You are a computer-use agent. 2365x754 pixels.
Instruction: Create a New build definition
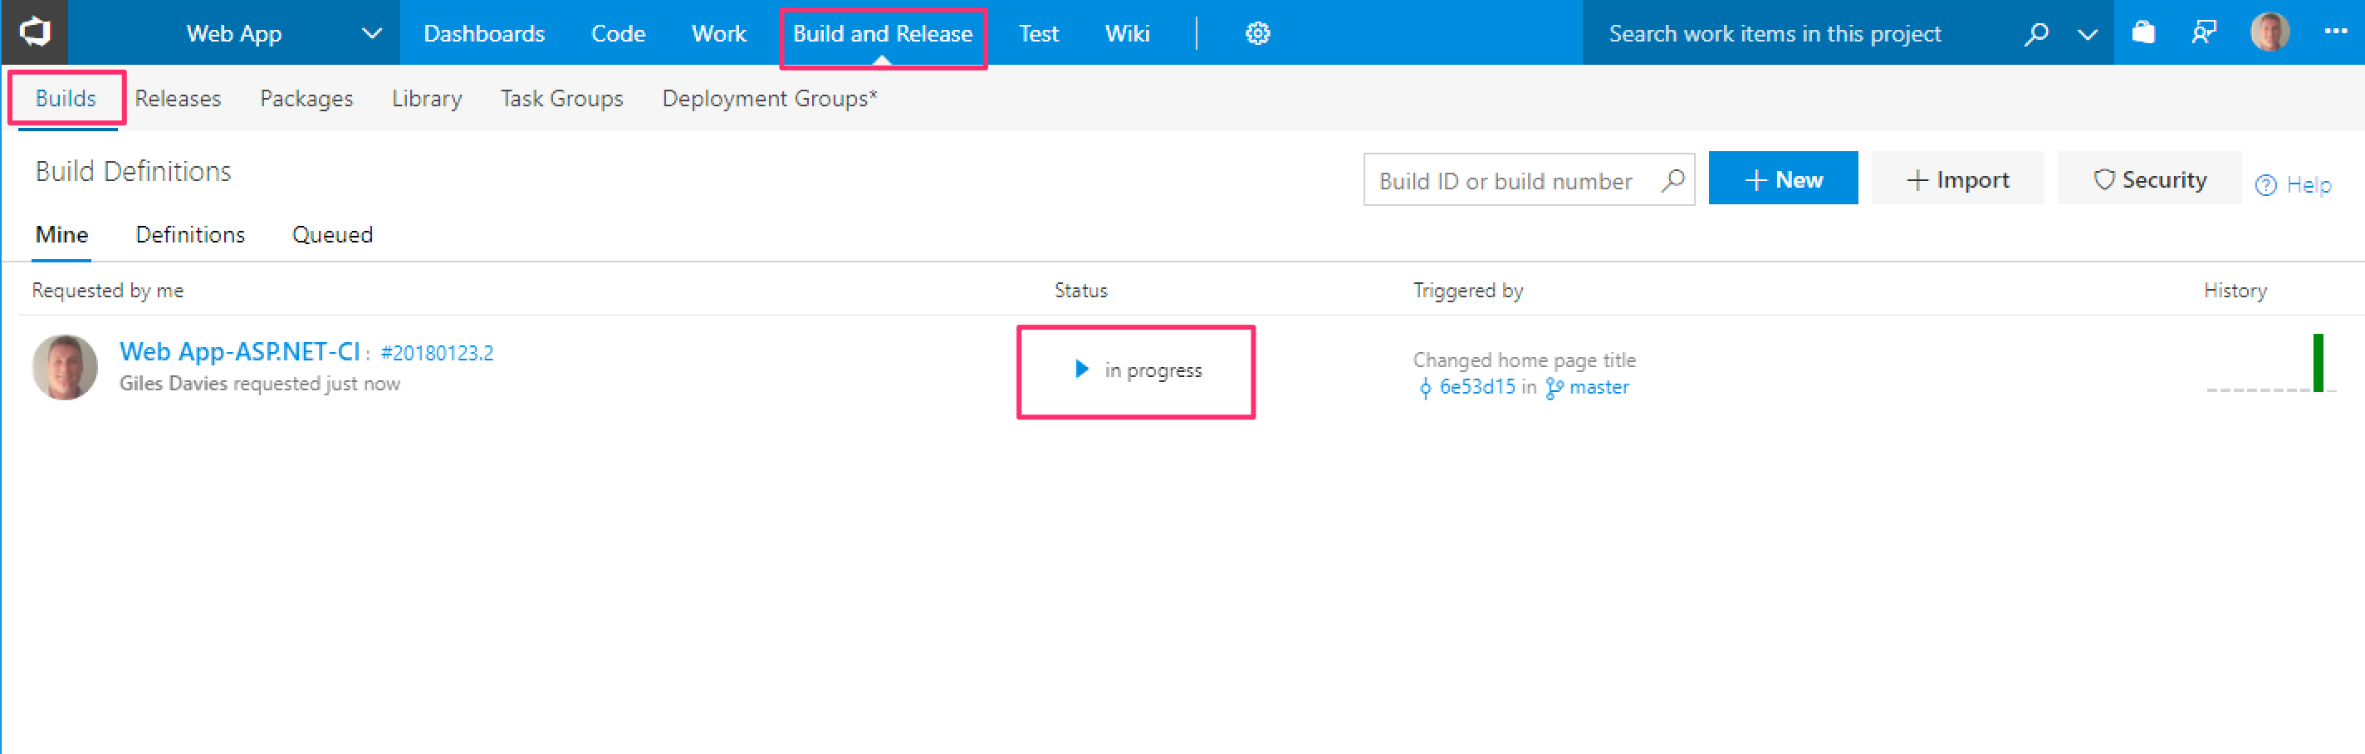pos(1783,179)
